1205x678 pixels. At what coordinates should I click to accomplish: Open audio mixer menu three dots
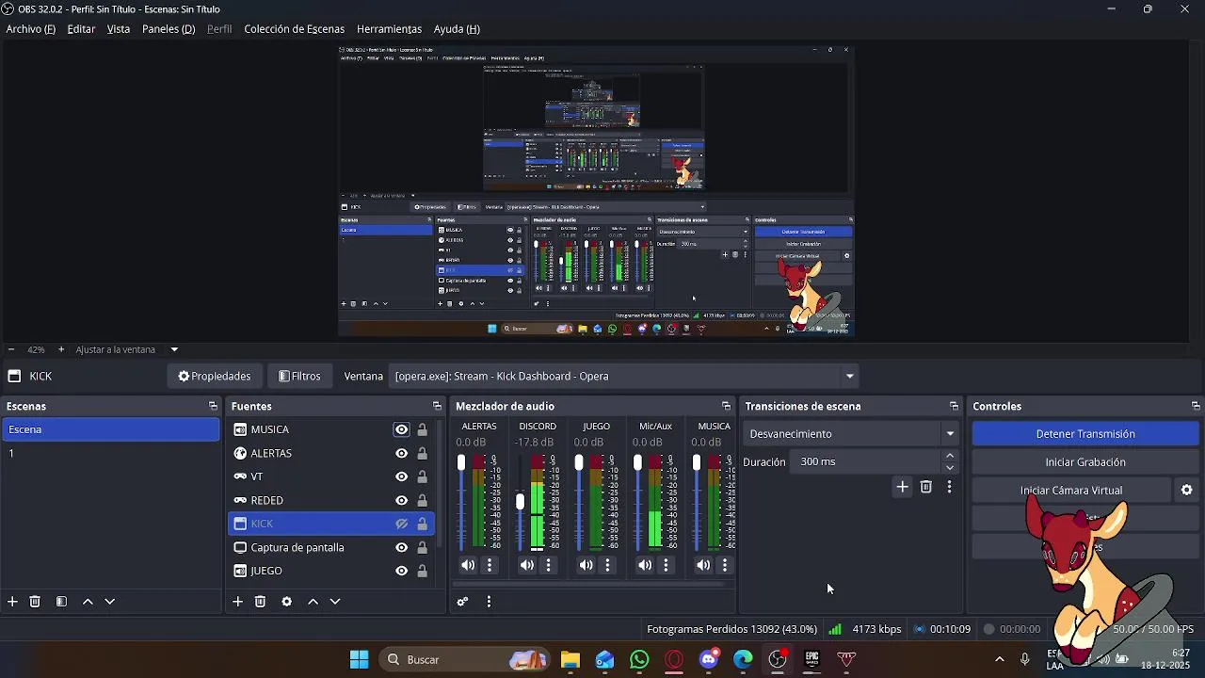[x=489, y=602]
